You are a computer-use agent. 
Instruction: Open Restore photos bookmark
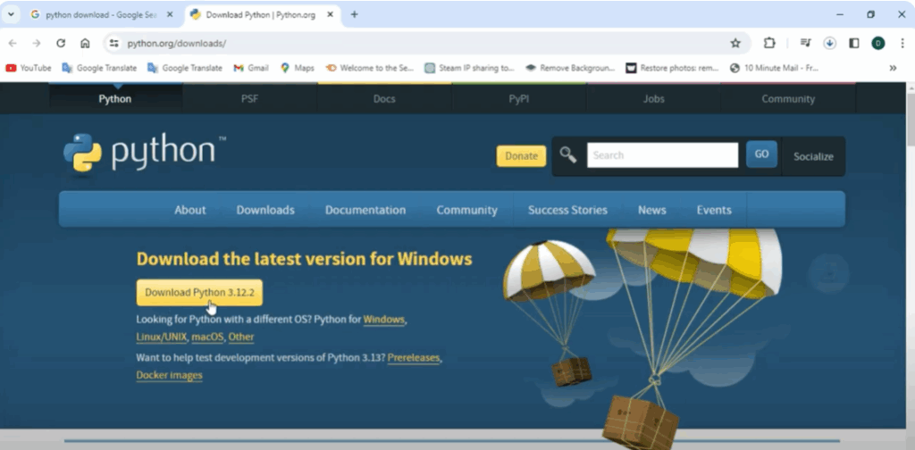(672, 68)
